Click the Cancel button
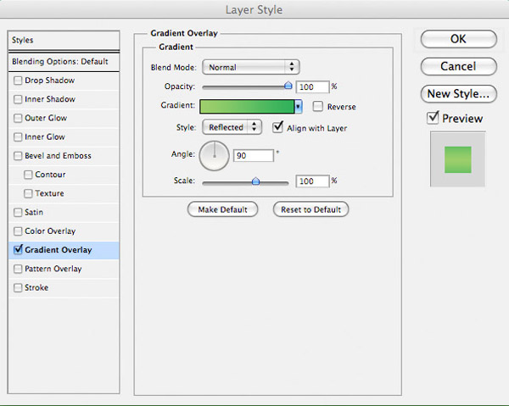This screenshot has width=509, height=406. pos(458,66)
